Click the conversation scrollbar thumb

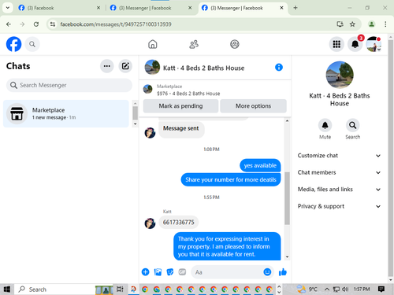point(287,198)
